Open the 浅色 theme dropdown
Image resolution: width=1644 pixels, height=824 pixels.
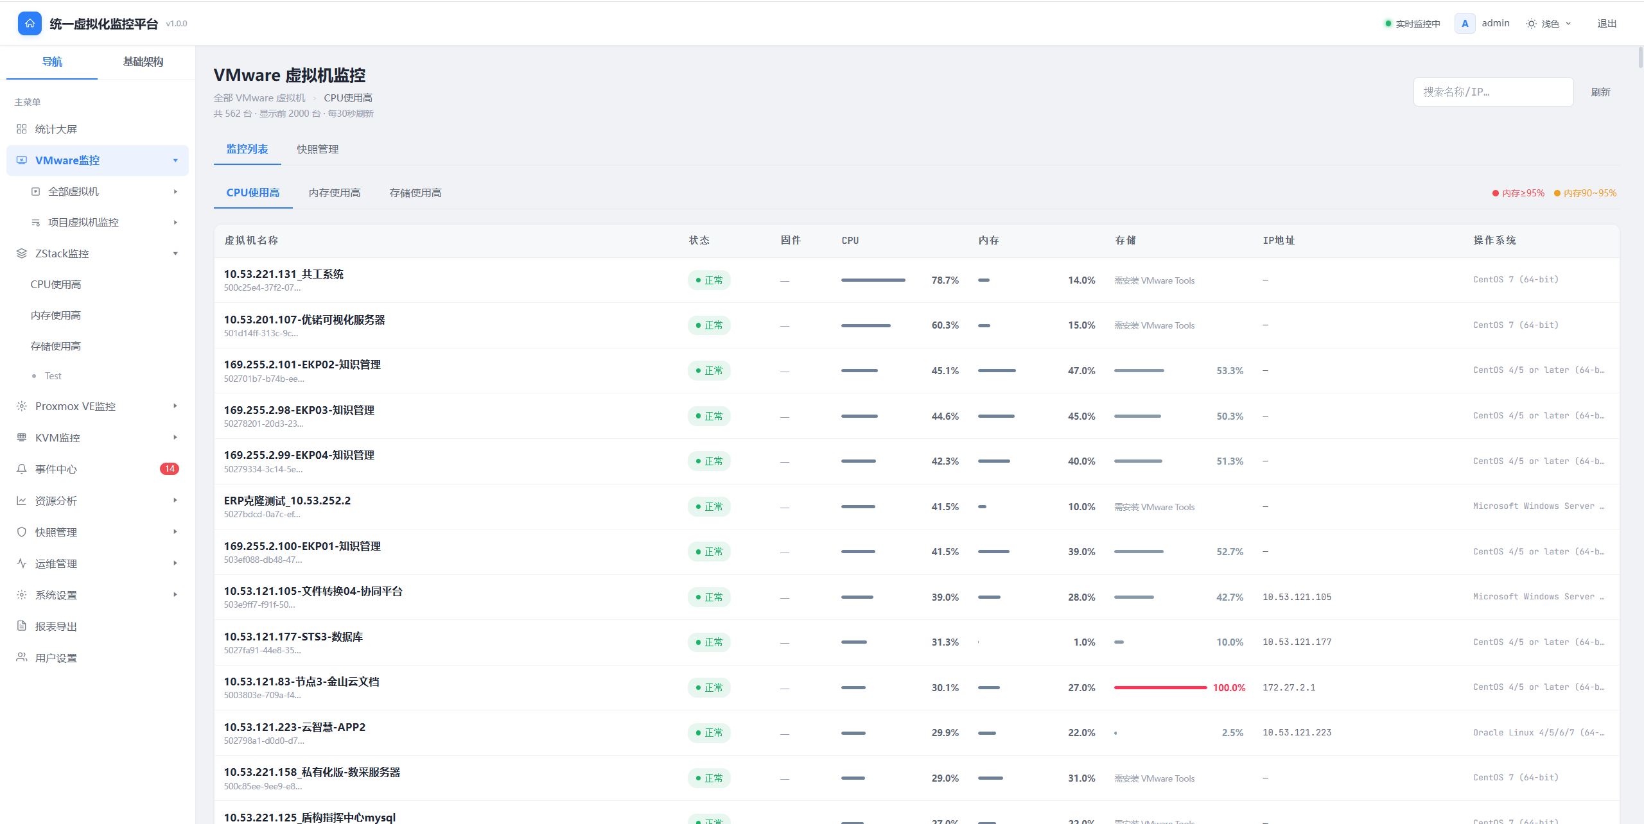tap(1549, 24)
